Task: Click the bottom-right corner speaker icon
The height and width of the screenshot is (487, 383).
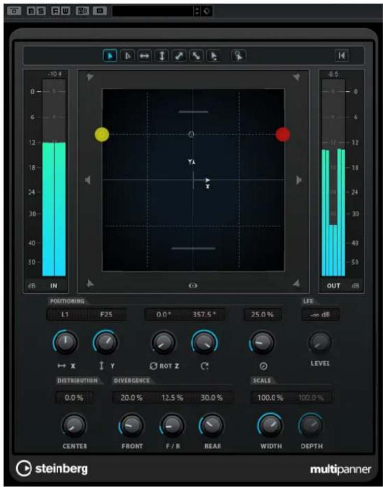Action: pyautogui.click(x=296, y=283)
